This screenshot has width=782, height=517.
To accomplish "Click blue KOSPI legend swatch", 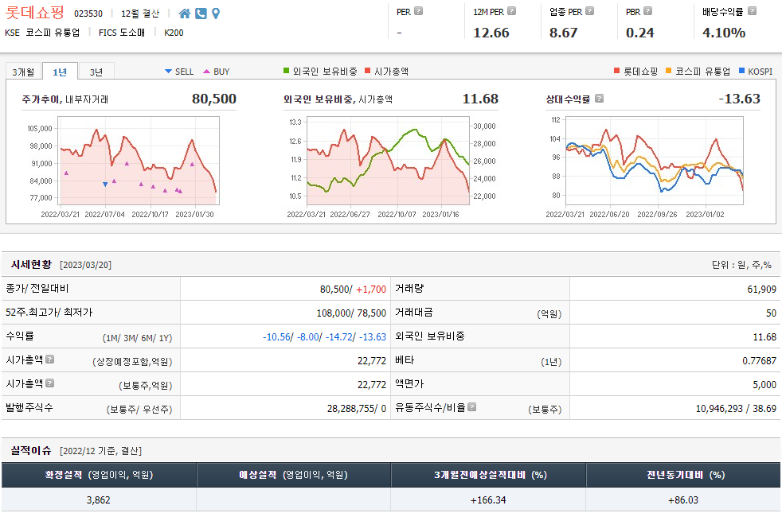I will [741, 71].
